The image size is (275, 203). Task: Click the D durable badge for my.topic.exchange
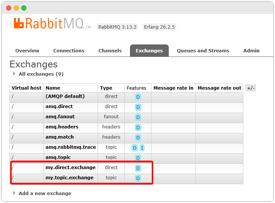pyautogui.click(x=138, y=178)
